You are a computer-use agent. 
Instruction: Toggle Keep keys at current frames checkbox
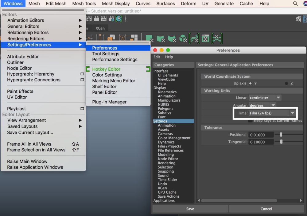250,121
